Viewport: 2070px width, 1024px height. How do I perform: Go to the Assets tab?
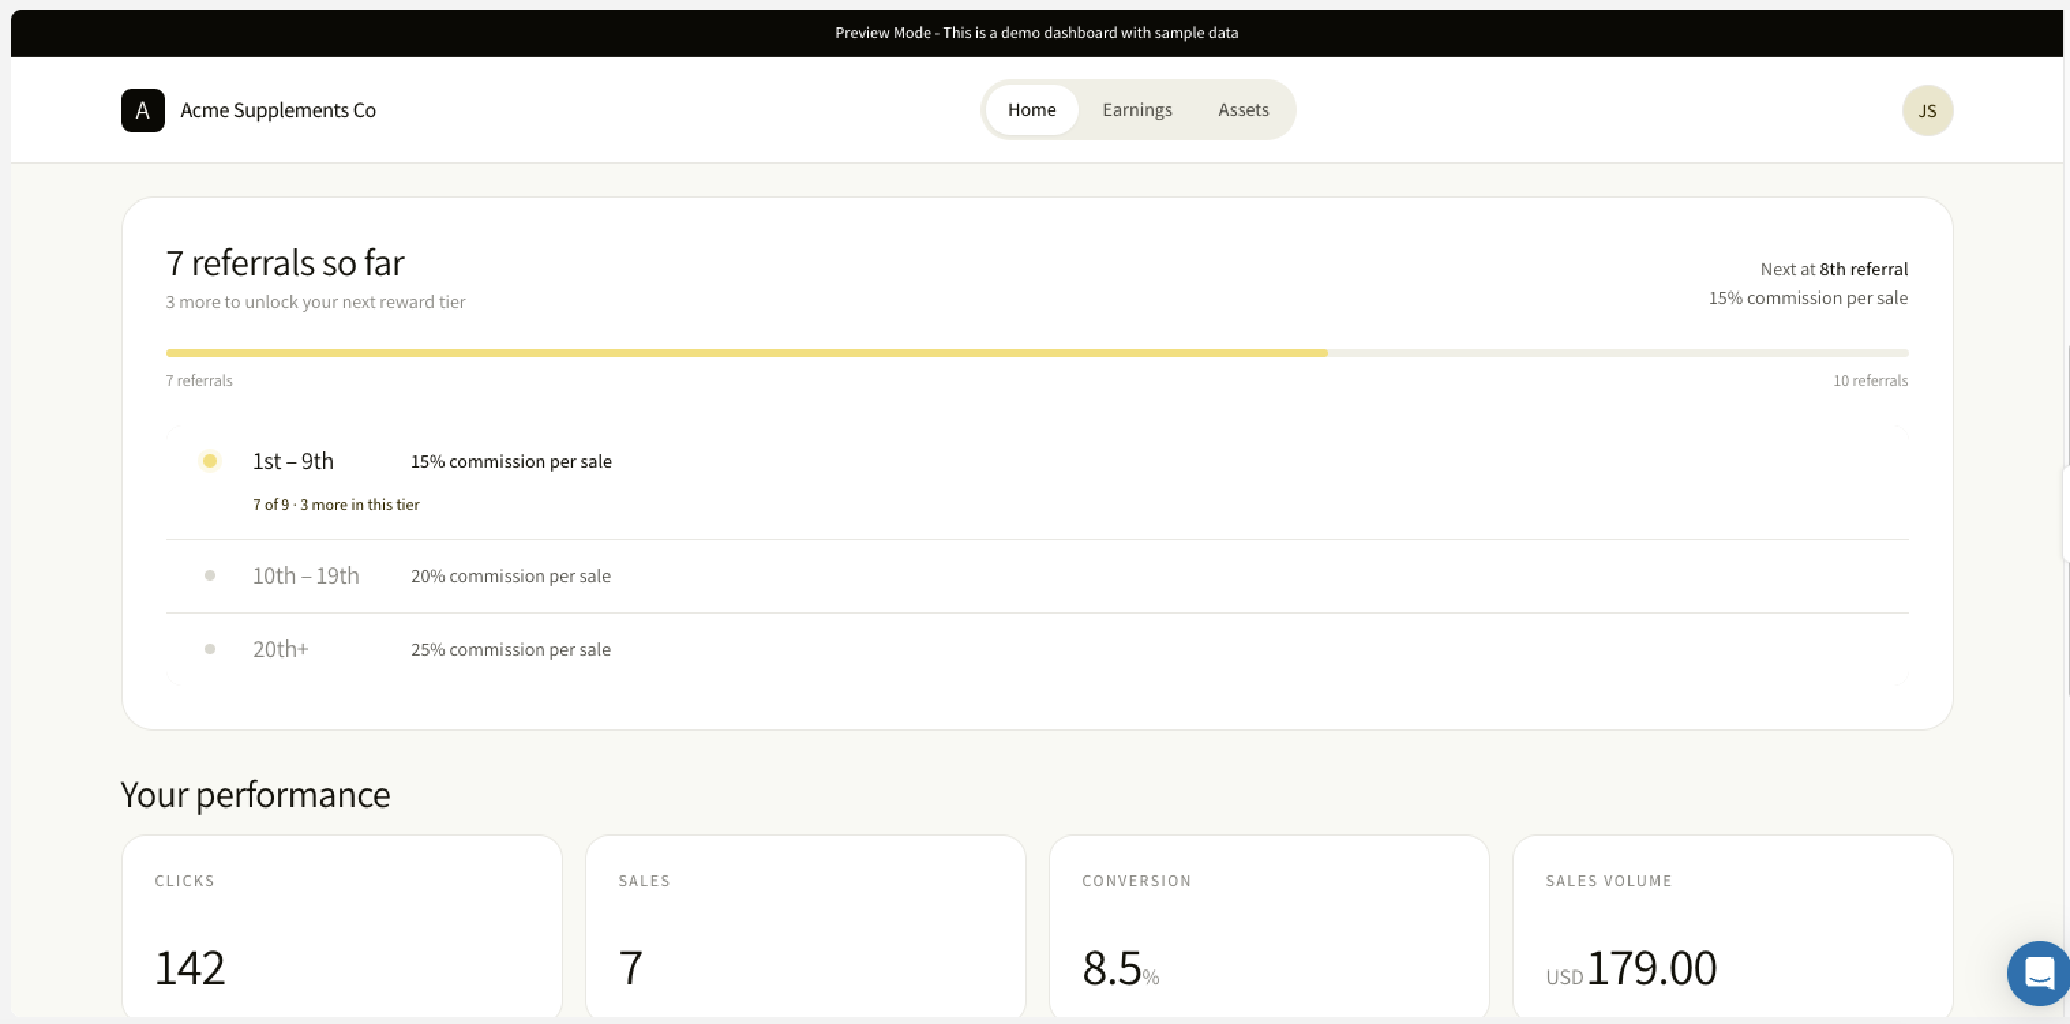(x=1243, y=109)
